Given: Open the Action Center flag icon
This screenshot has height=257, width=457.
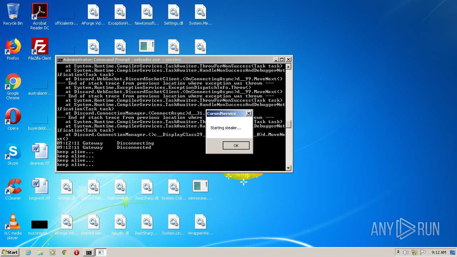Looking at the screenshot, I should coord(423,252).
